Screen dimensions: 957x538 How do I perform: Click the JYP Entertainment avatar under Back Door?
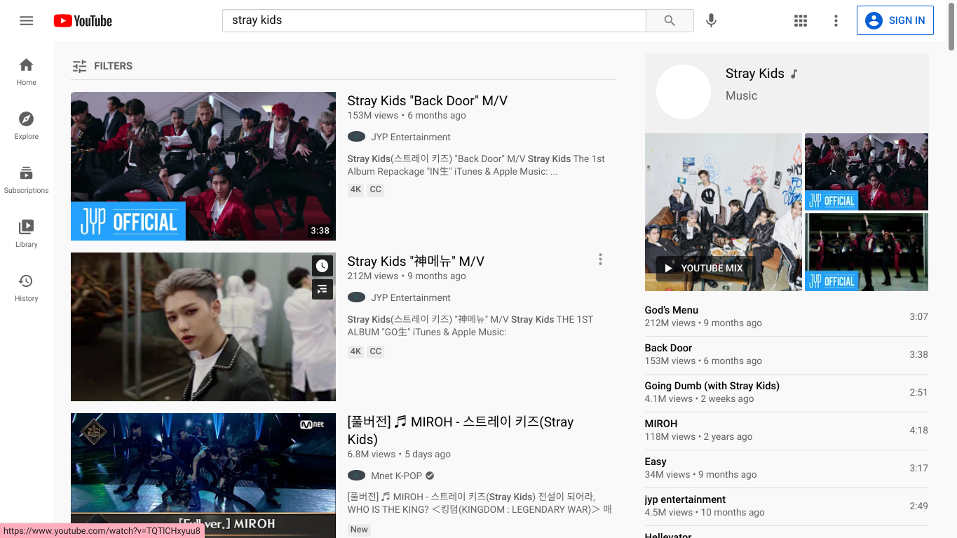pos(357,137)
